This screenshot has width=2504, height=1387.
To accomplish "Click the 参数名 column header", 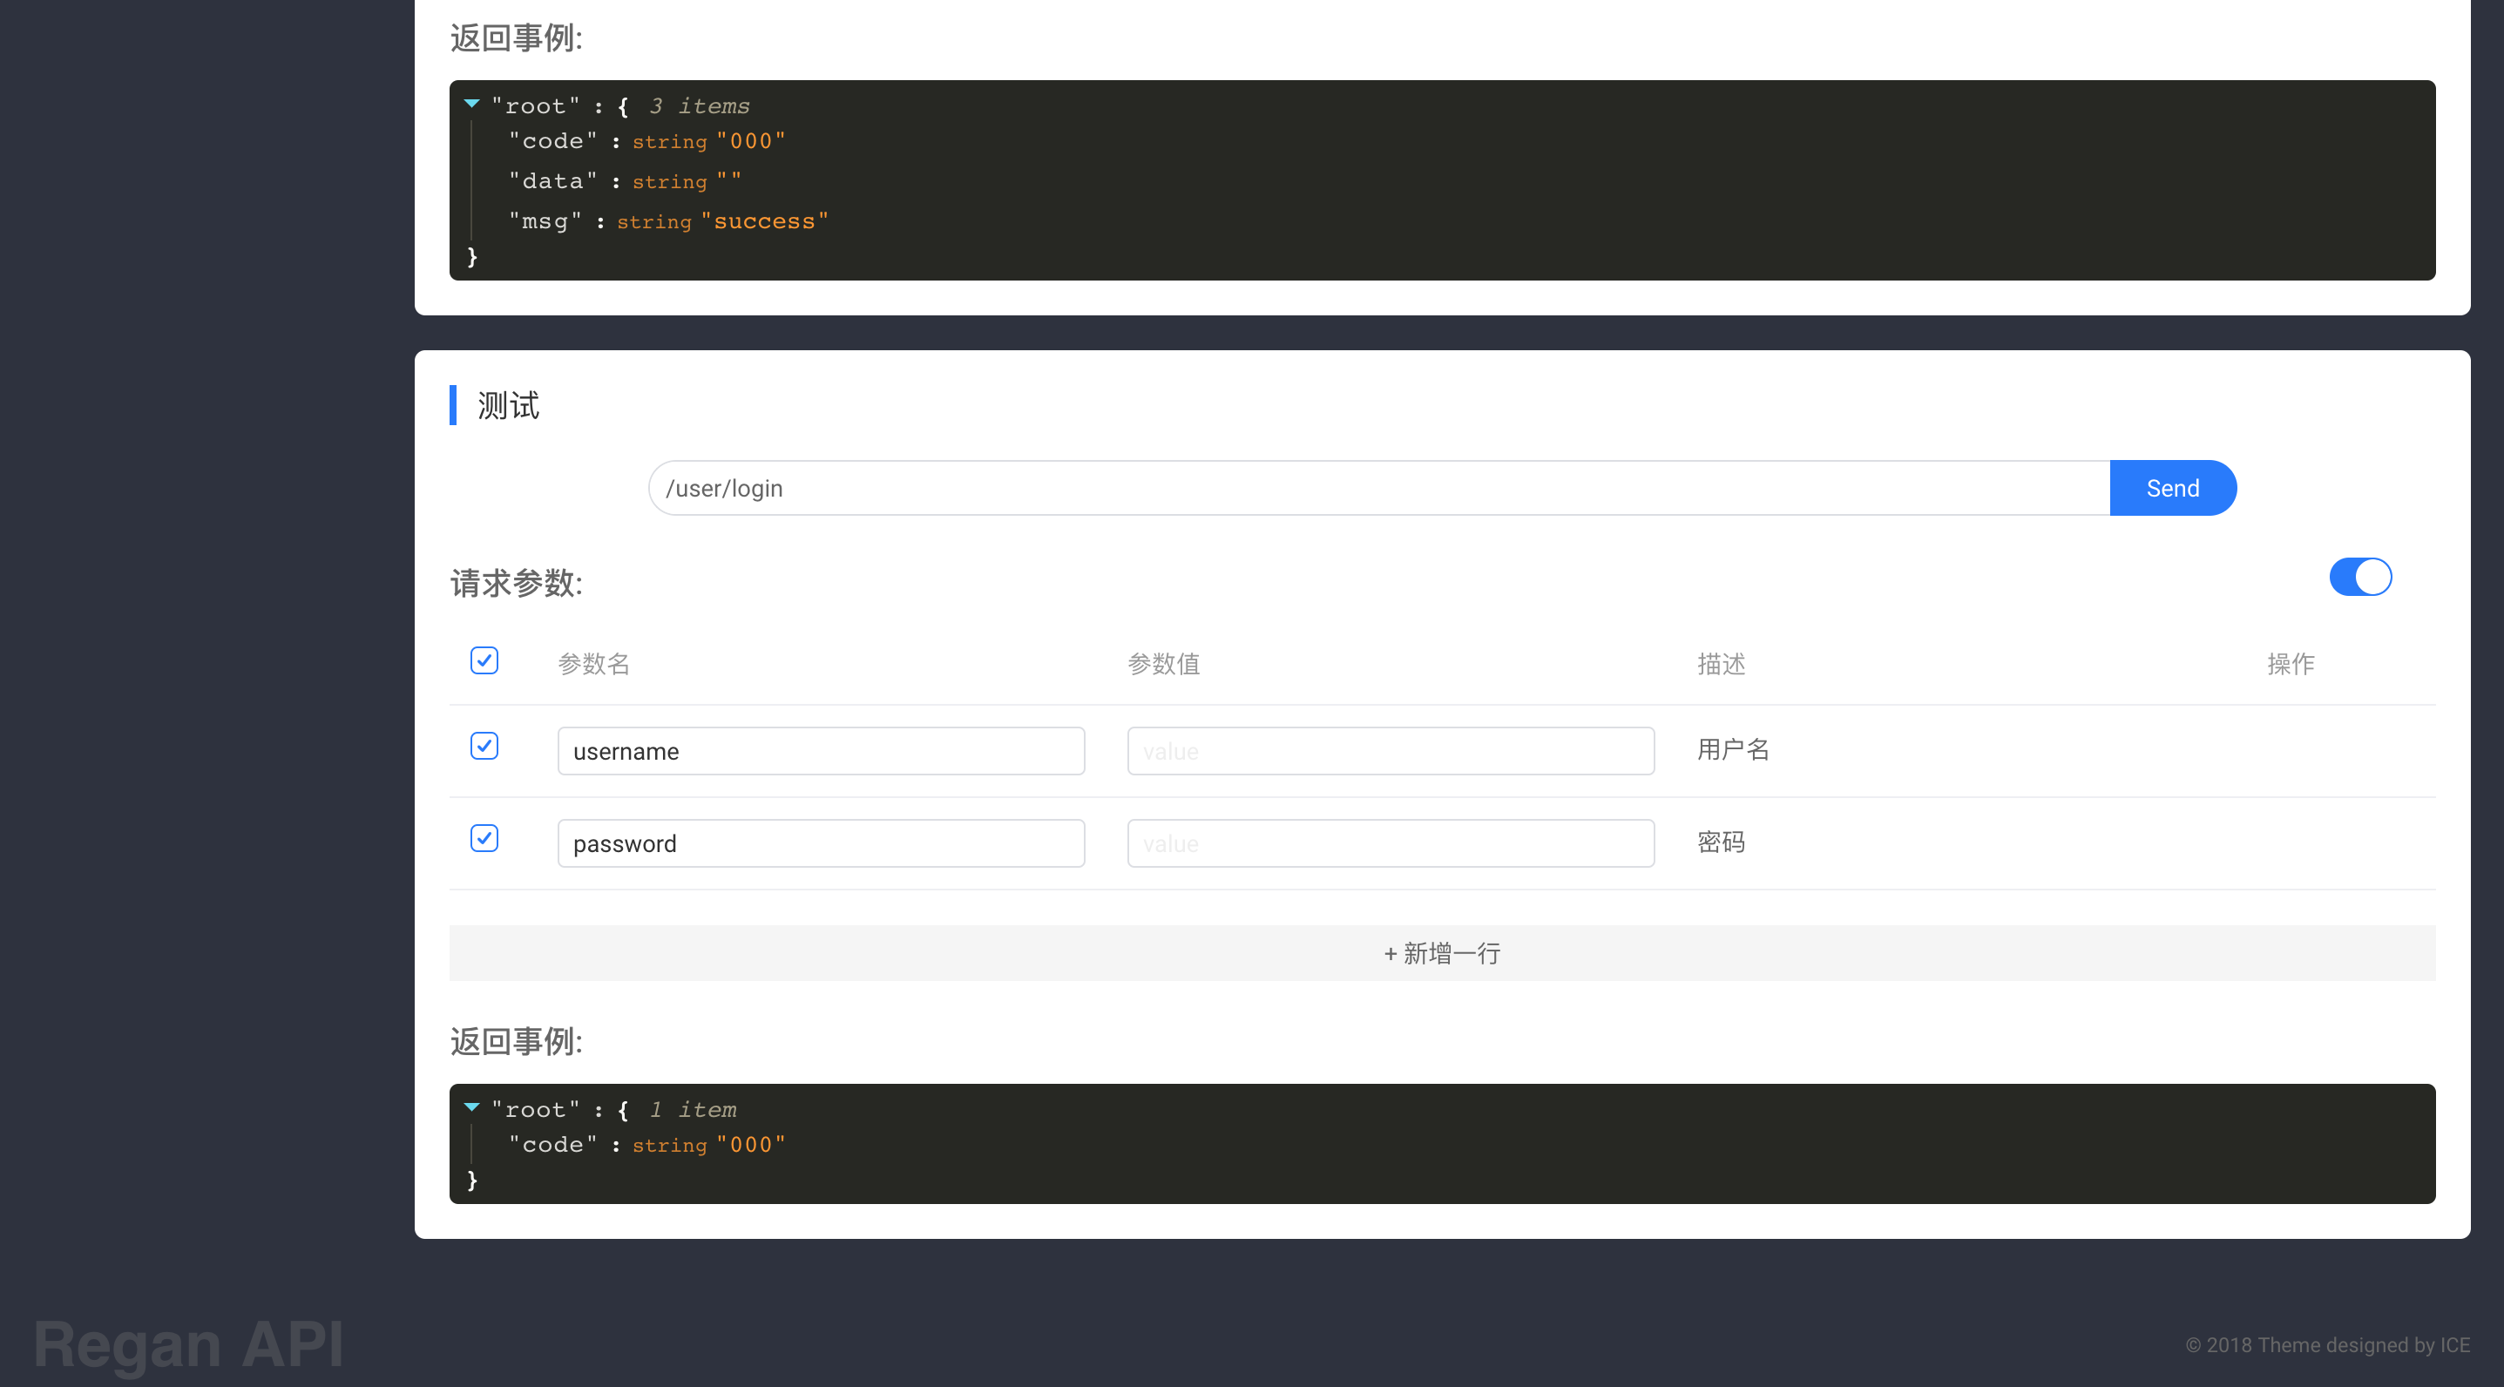I will [594, 664].
